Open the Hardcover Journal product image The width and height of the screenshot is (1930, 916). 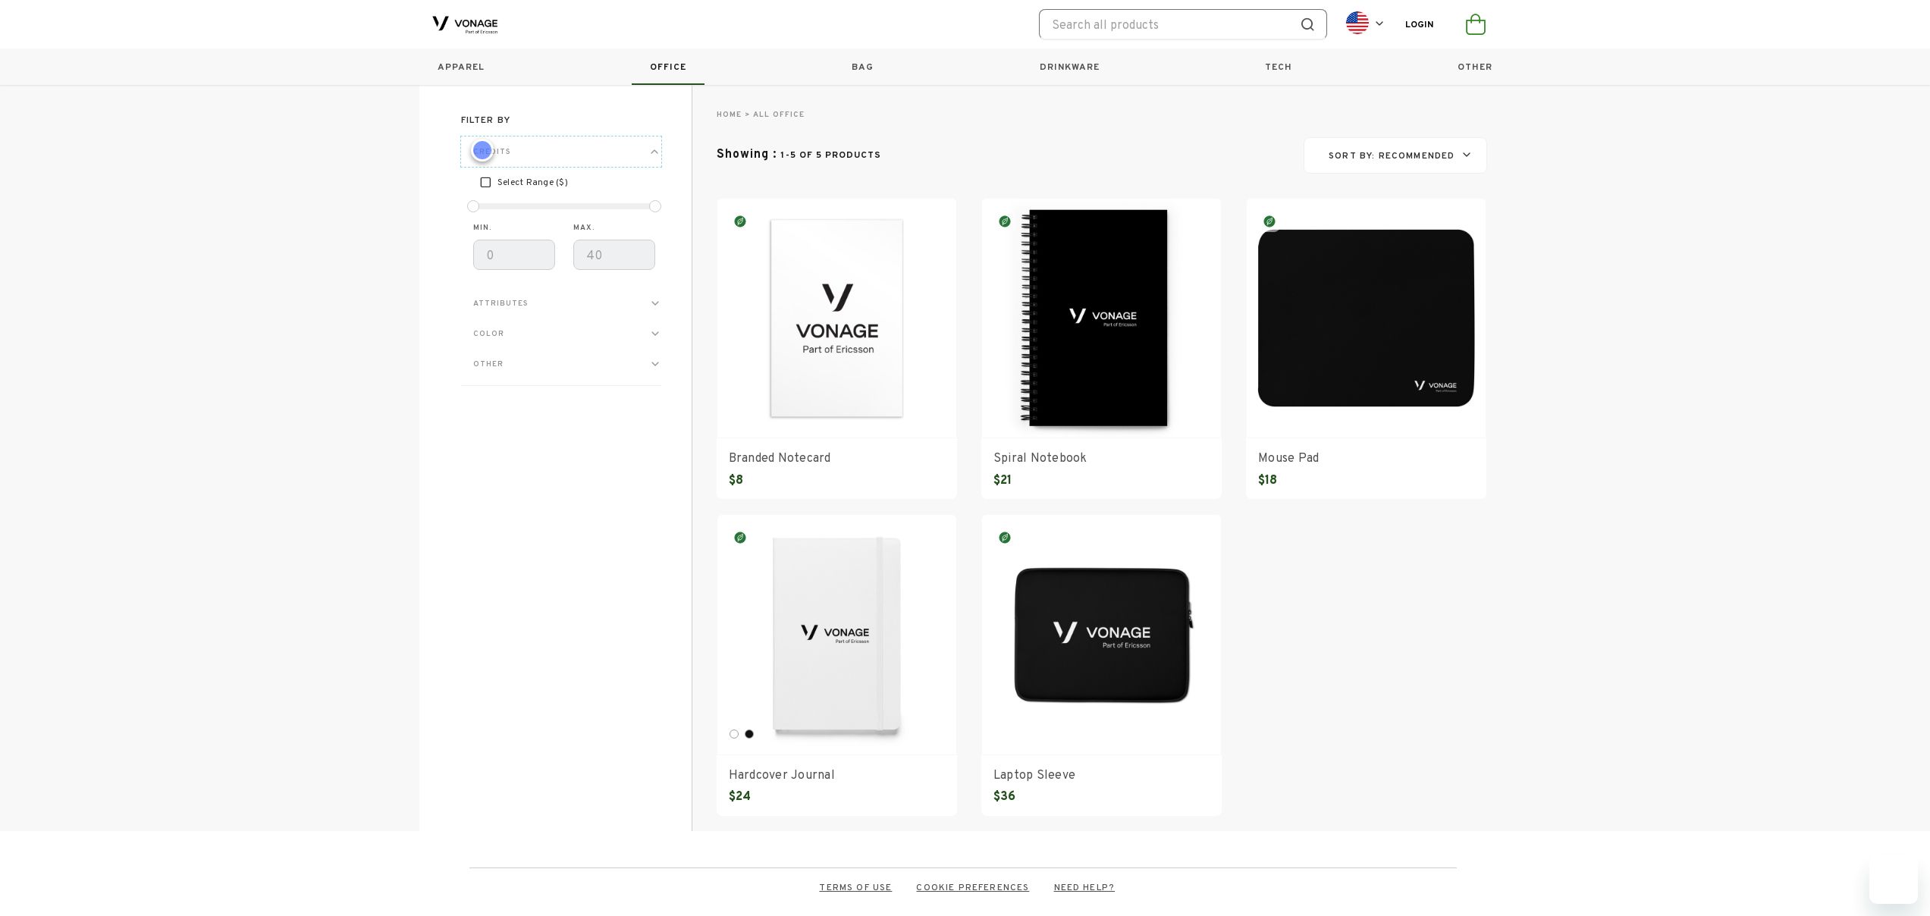coord(836,635)
